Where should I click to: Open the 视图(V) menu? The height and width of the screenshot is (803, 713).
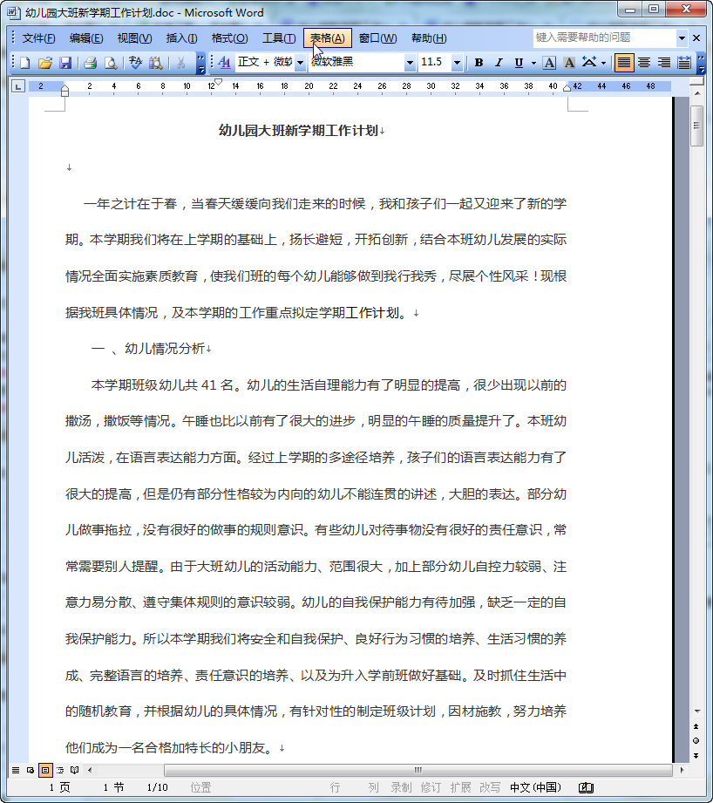134,38
